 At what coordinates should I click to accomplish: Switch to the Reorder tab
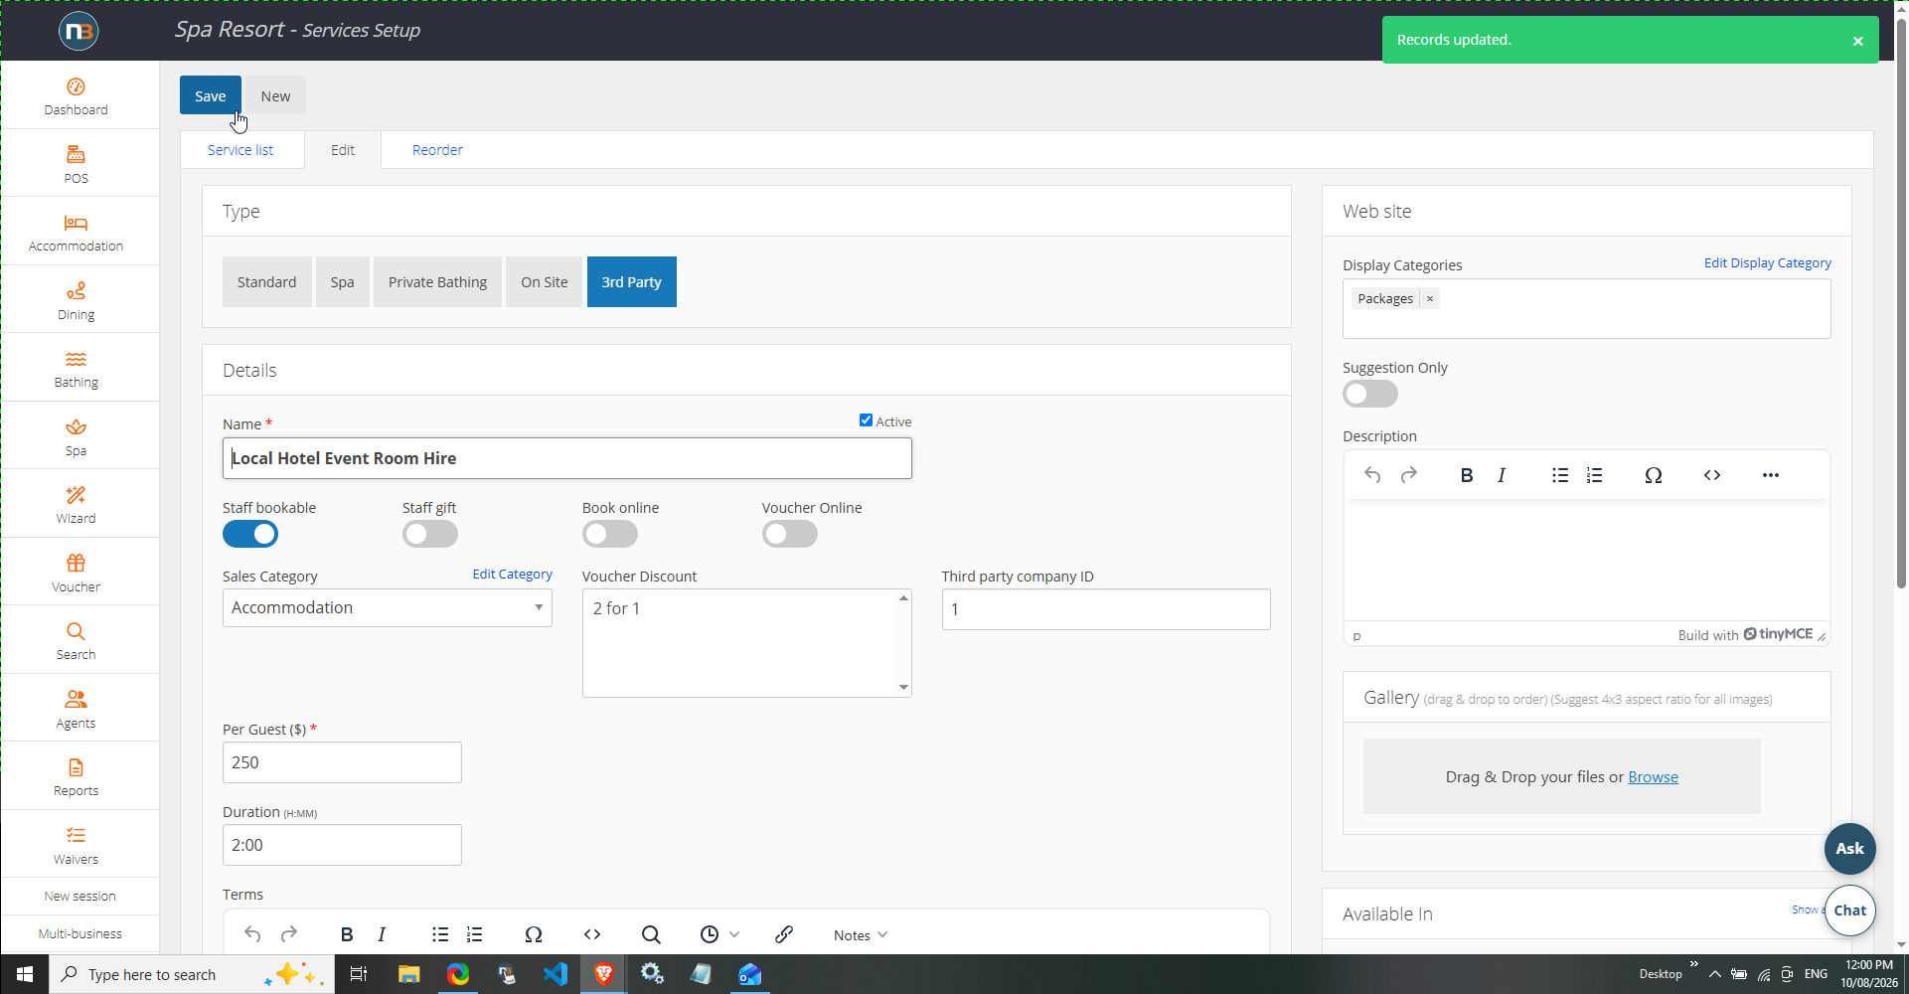437,150
